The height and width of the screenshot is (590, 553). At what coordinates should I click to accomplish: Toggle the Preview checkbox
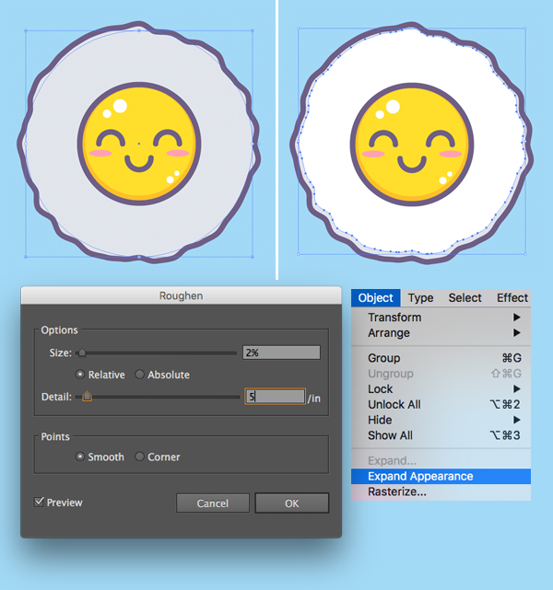(40, 503)
